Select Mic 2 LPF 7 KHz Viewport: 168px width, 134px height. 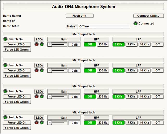(x=132, y=70)
